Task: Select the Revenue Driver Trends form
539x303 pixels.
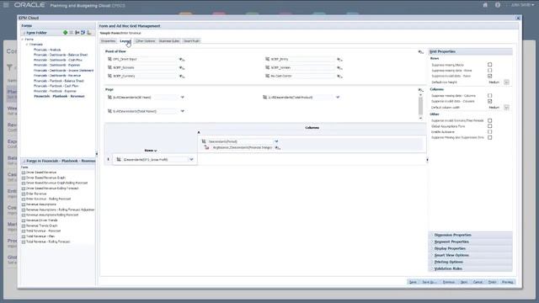Action: point(42,221)
